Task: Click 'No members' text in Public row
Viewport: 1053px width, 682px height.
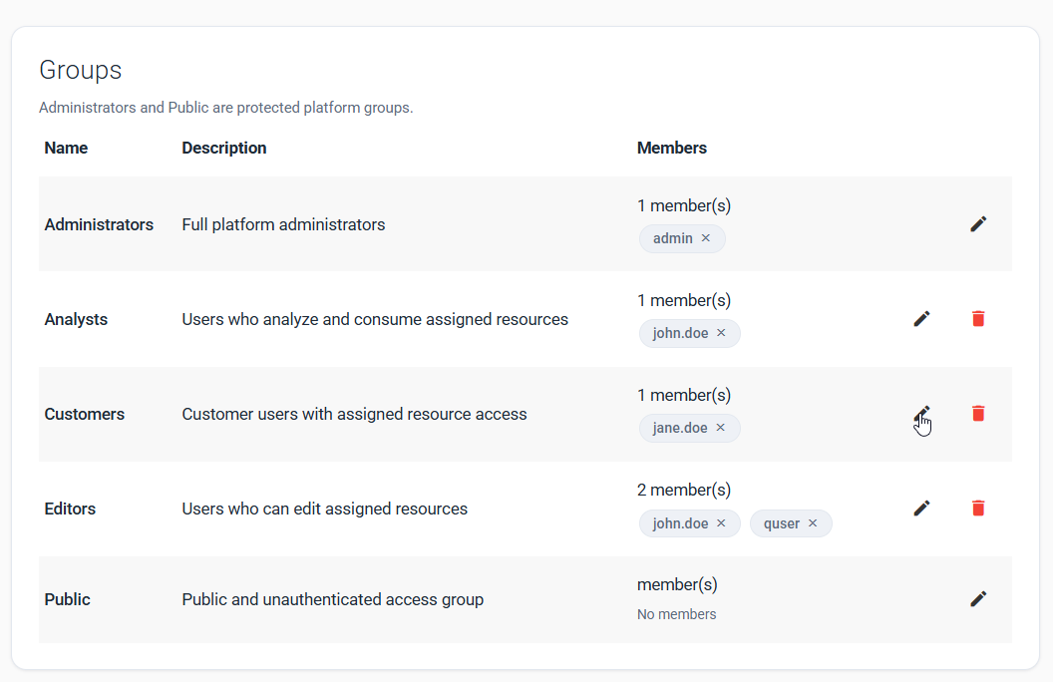Action: pos(676,614)
